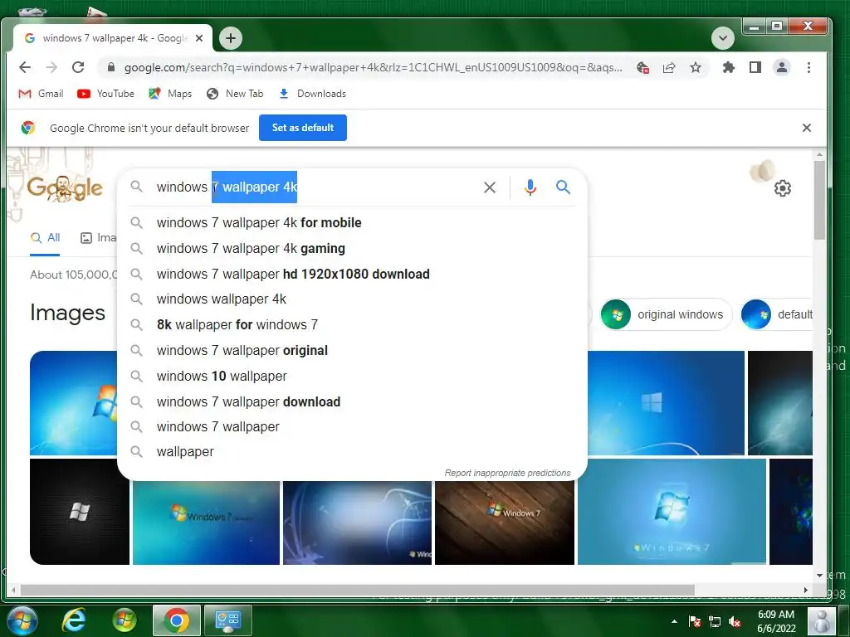Click the 'original windows' image filter chip

667,314
